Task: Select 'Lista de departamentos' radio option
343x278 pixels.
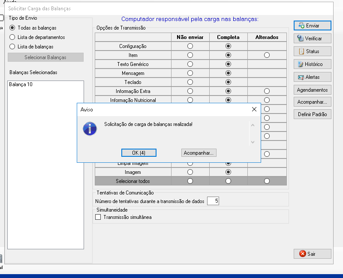Action: [12, 37]
